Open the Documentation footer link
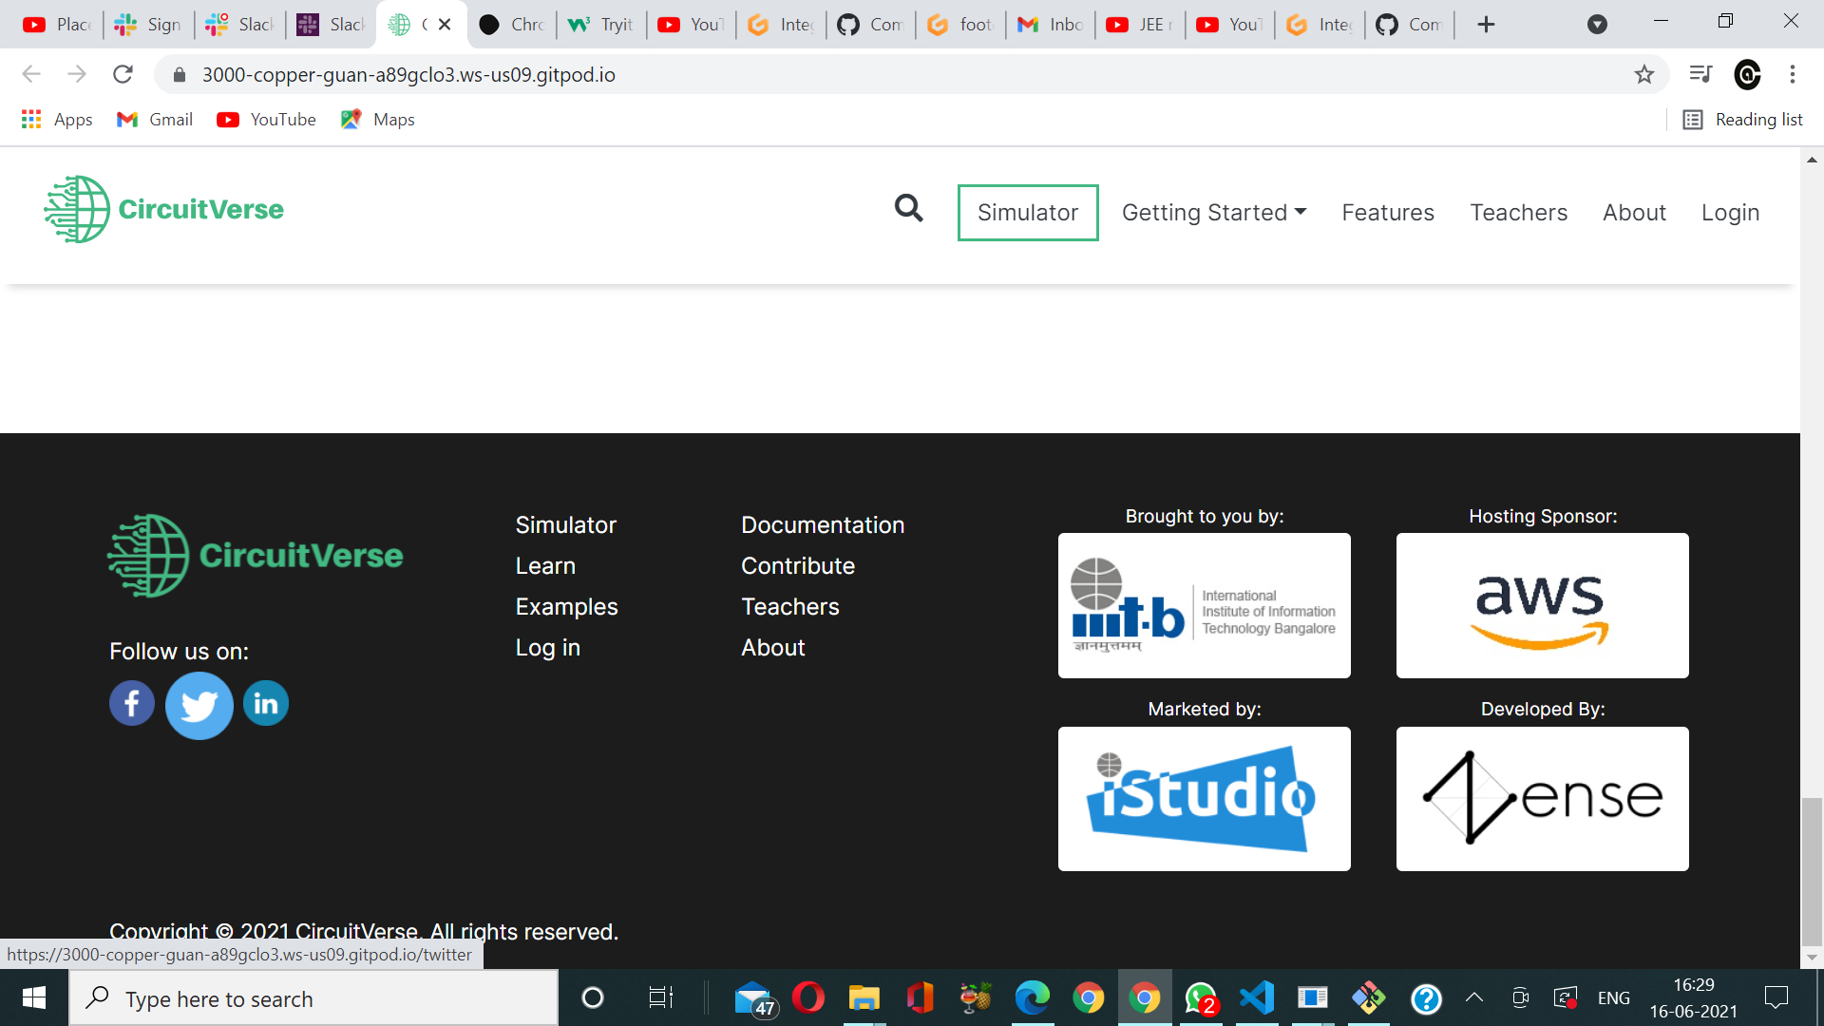 pos(822,525)
